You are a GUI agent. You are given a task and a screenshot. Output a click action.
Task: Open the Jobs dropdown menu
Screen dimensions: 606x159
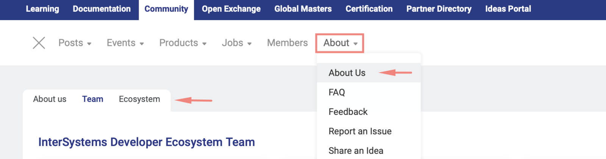(237, 43)
